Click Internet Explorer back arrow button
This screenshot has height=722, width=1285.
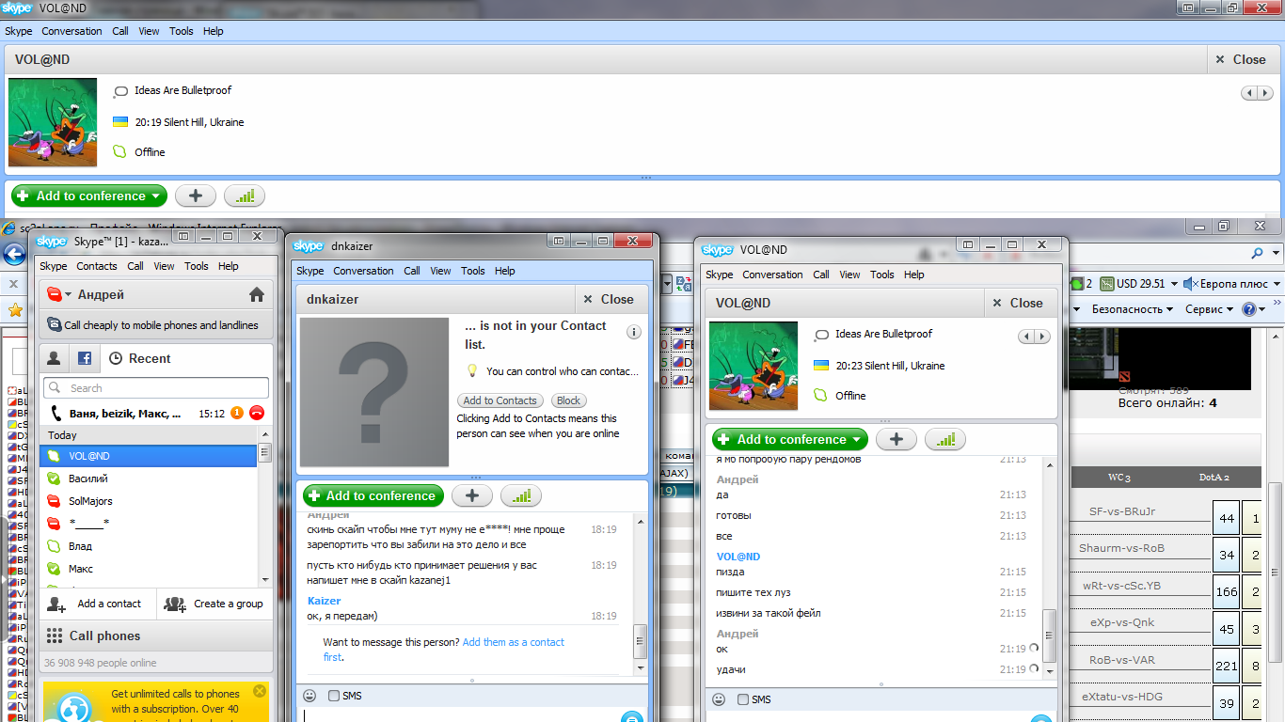(13, 254)
